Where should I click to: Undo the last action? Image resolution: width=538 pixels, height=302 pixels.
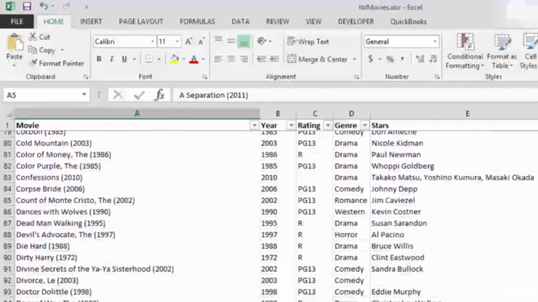pyautogui.click(x=44, y=6)
